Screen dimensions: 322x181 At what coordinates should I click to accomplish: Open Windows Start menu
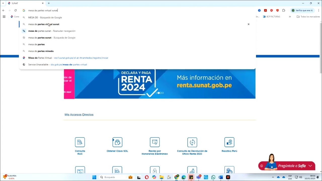click(94, 177)
